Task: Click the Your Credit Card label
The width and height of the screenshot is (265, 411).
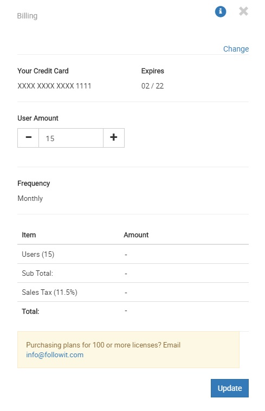Action: (43, 71)
